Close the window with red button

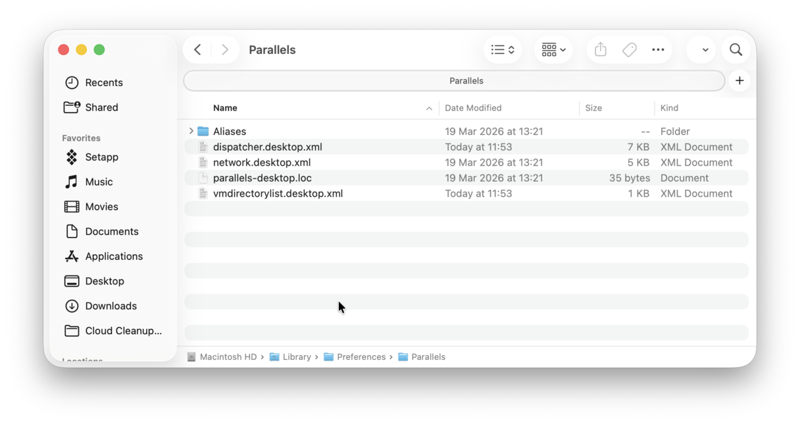pyautogui.click(x=64, y=50)
